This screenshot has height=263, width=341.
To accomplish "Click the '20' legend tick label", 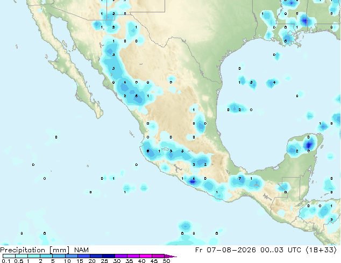I will [92, 261].
